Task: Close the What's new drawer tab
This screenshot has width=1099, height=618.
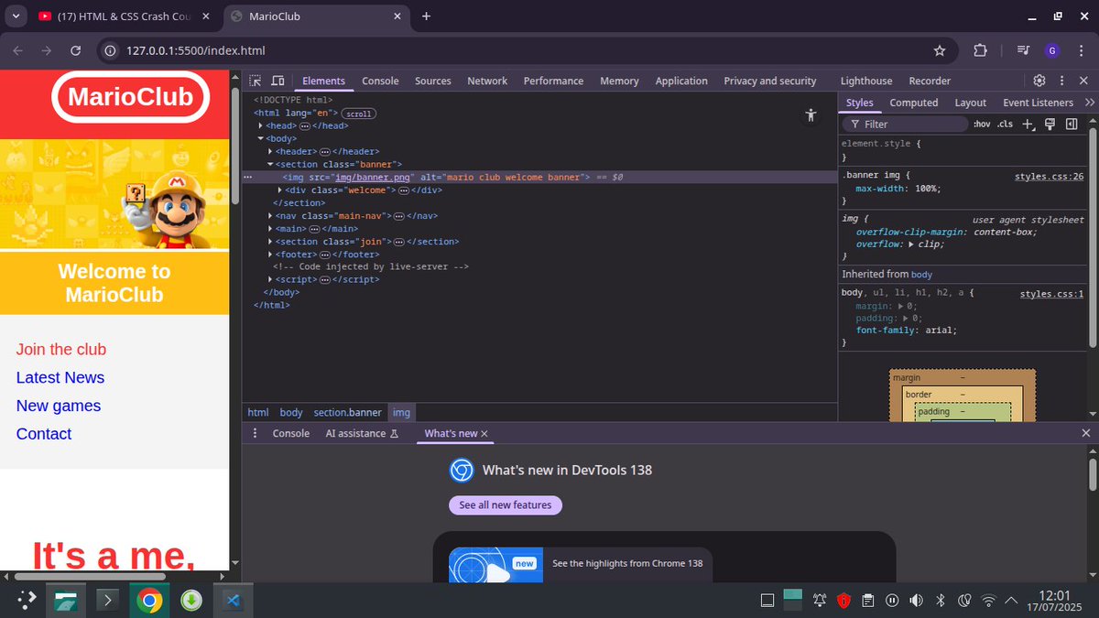Action: point(484,434)
